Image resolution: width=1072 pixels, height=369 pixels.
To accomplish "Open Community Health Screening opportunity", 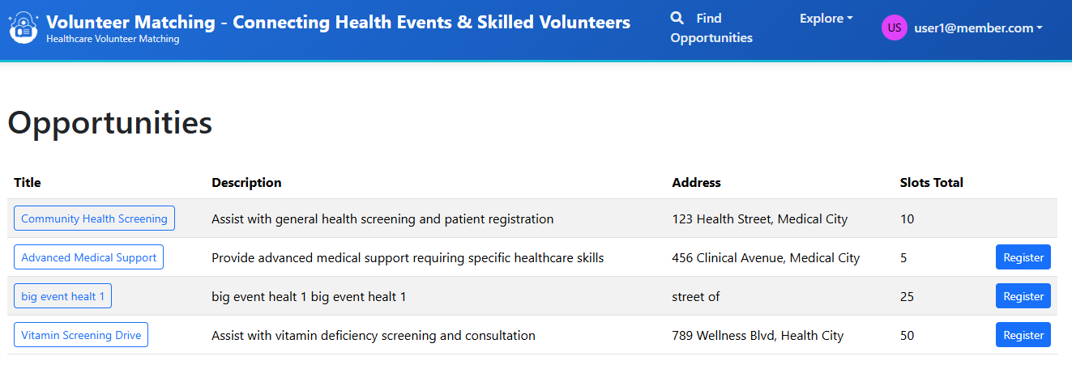I will coord(94,218).
